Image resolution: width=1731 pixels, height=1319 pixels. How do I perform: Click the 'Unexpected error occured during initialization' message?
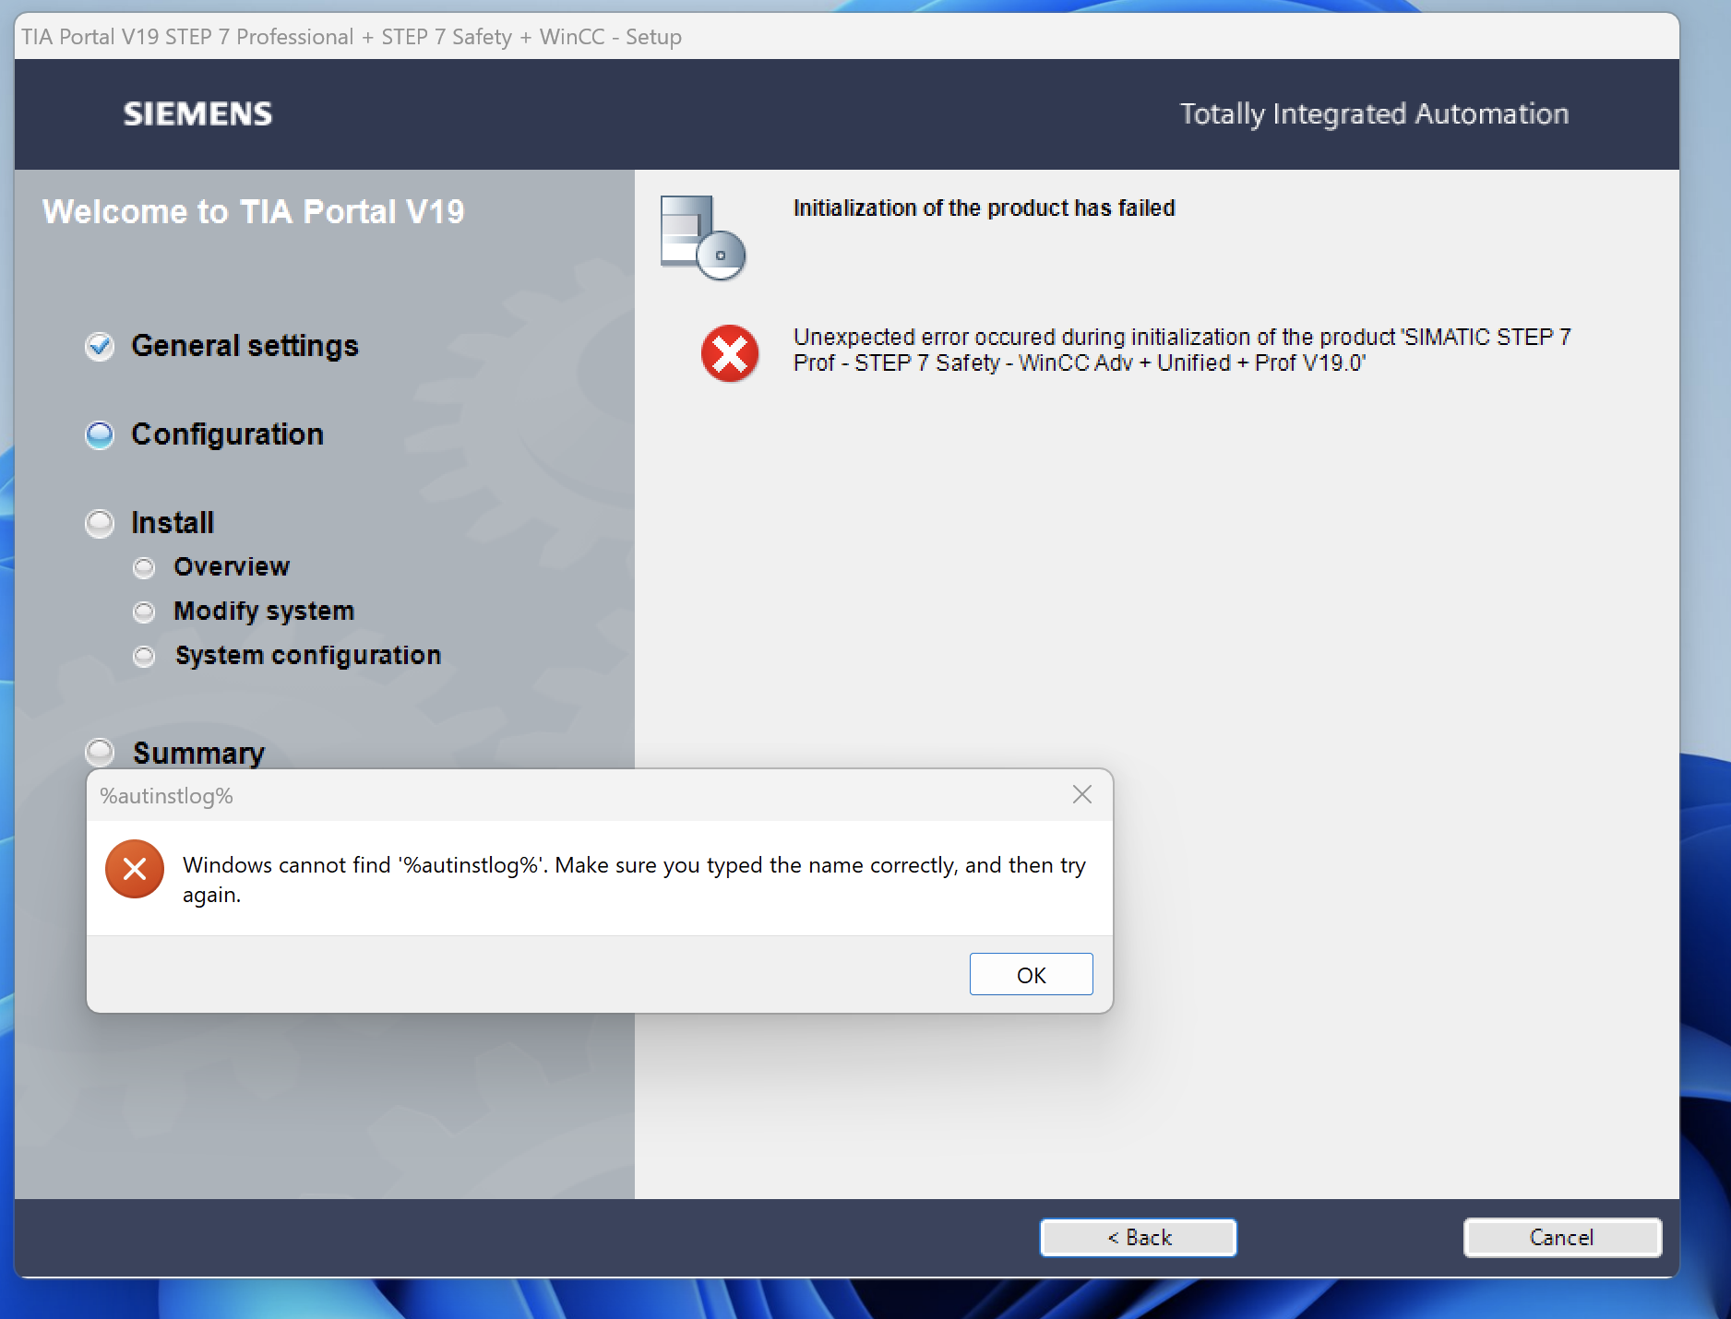click(x=1182, y=350)
